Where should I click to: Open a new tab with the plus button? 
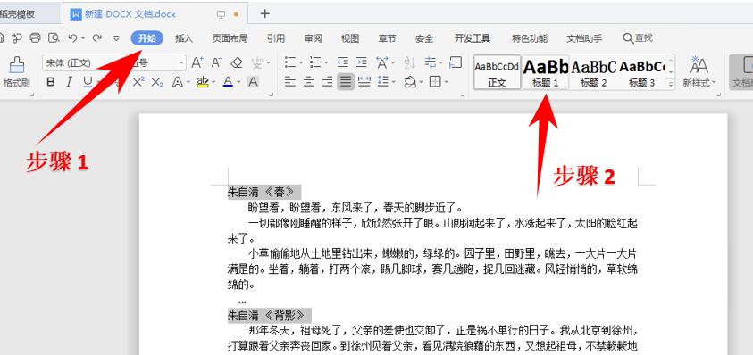(264, 14)
